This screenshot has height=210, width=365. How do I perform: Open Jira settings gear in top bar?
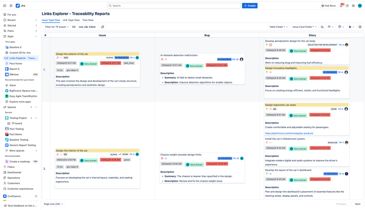[353, 5]
